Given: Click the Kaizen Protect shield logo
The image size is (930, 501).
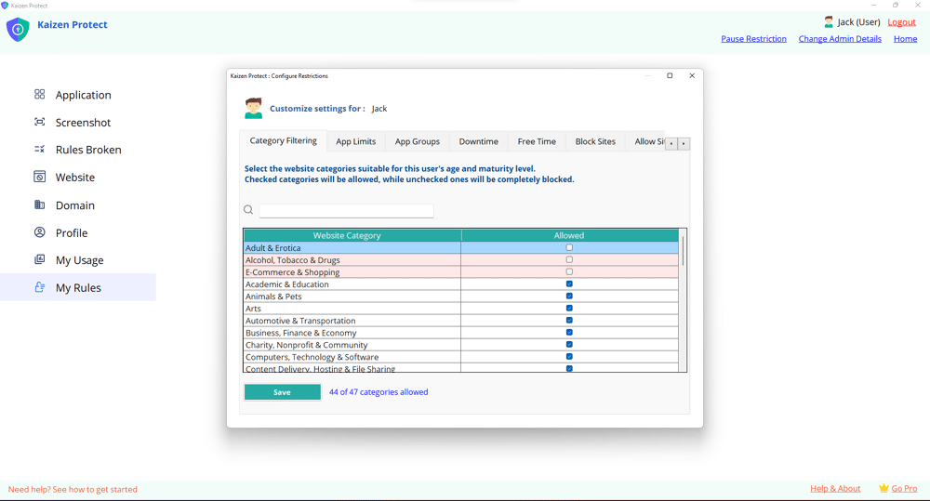Looking at the screenshot, I should pos(18,30).
